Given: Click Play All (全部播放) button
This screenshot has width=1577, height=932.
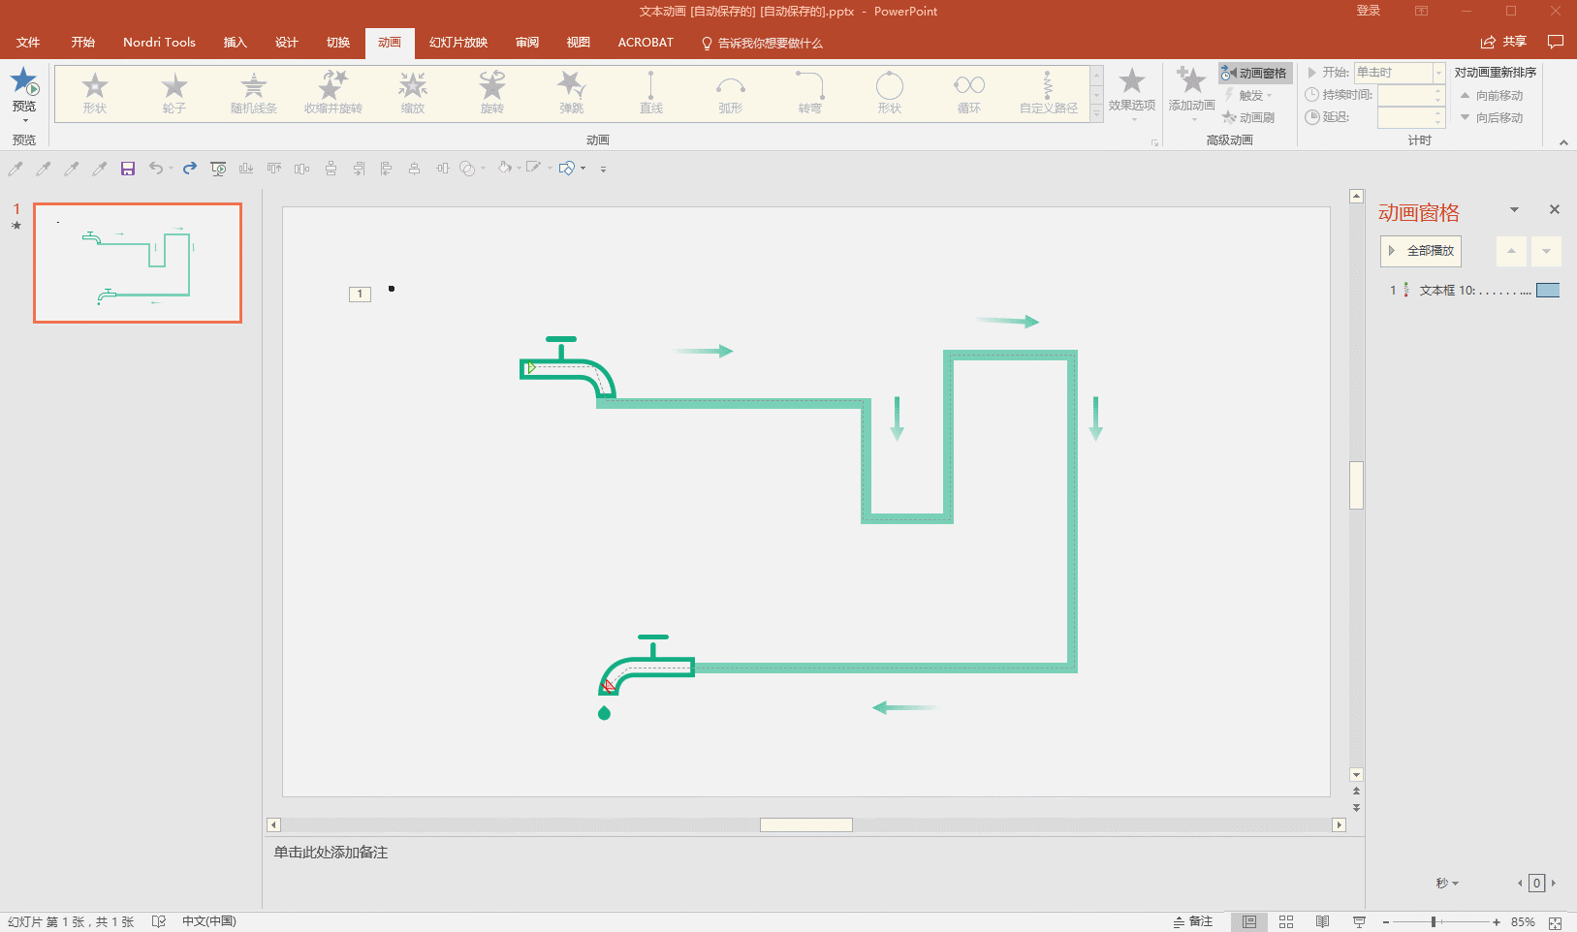Looking at the screenshot, I should (x=1421, y=251).
